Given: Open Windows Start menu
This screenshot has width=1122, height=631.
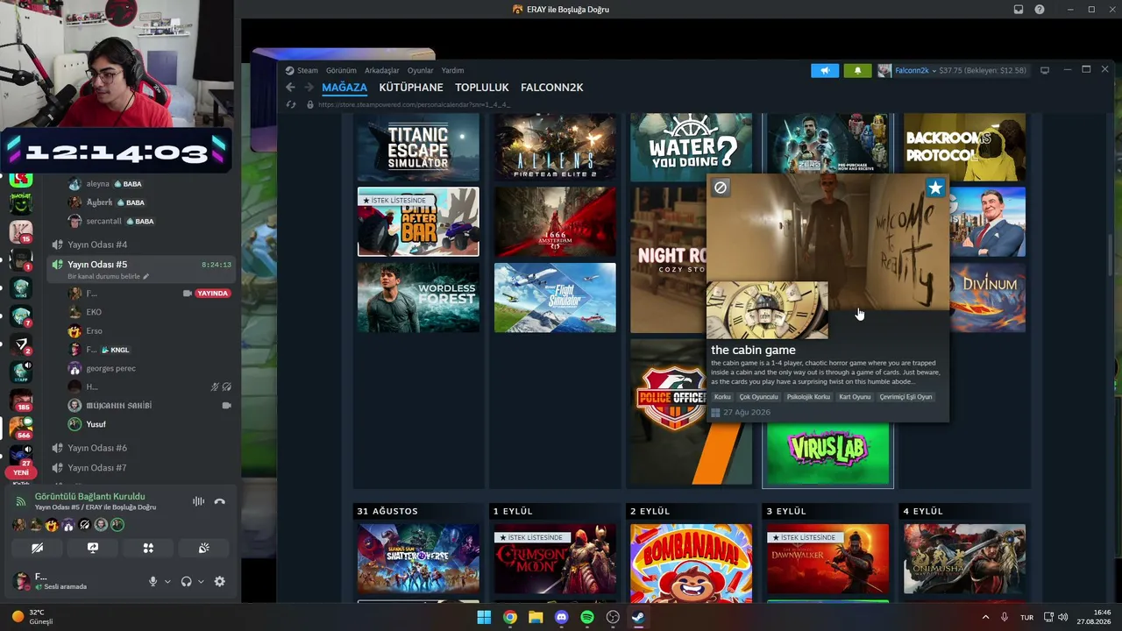Looking at the screenshot, I should (x=484, y=617).
